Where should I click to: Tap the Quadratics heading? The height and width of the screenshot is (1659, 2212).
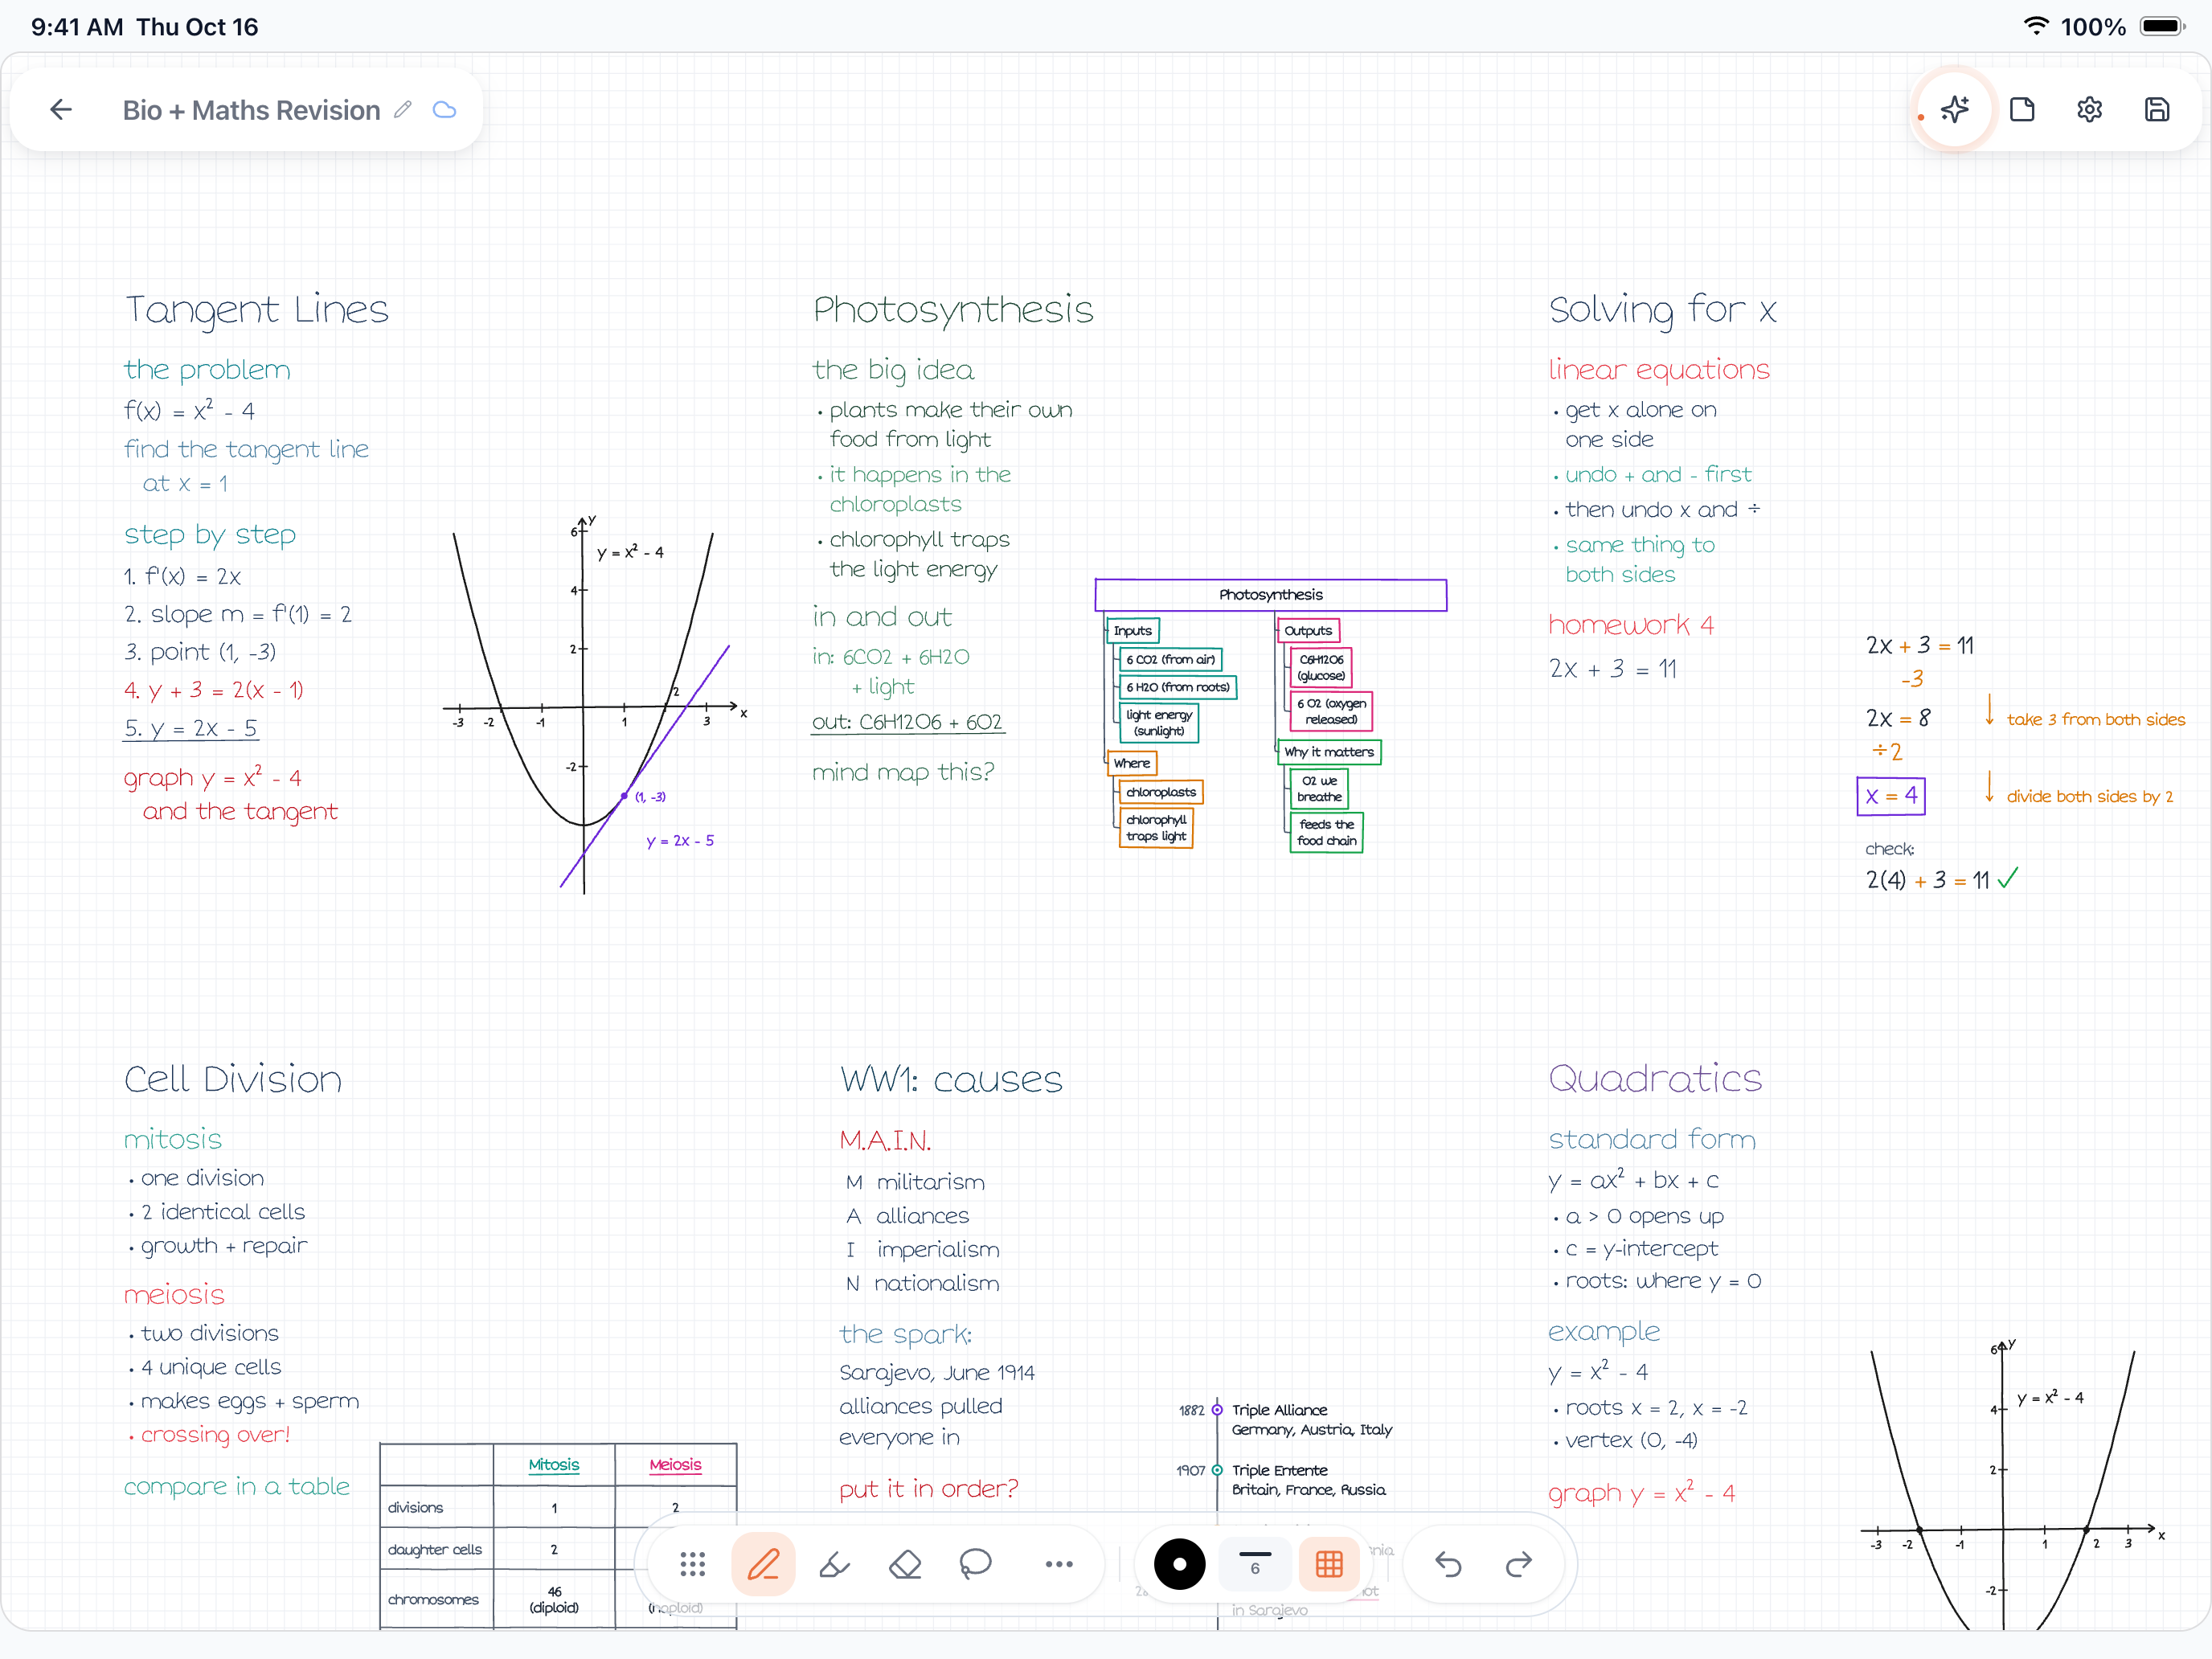pyautogui.click(x=1655, y=1079)
